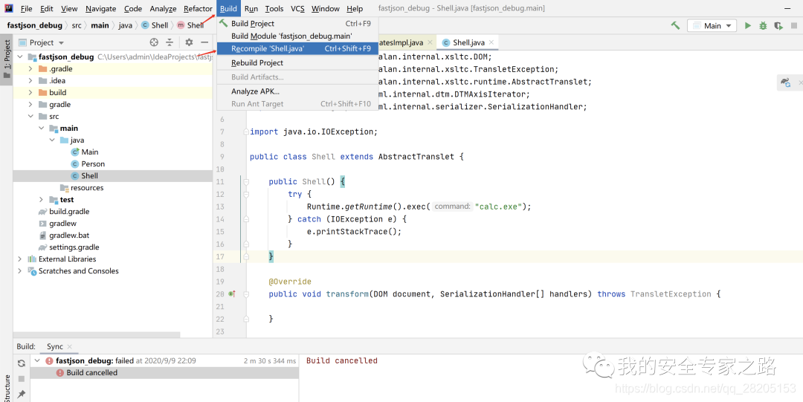Expand Scratches and Consoles node
The height and width of the screenshot is (402, 803).
point(19,271)
